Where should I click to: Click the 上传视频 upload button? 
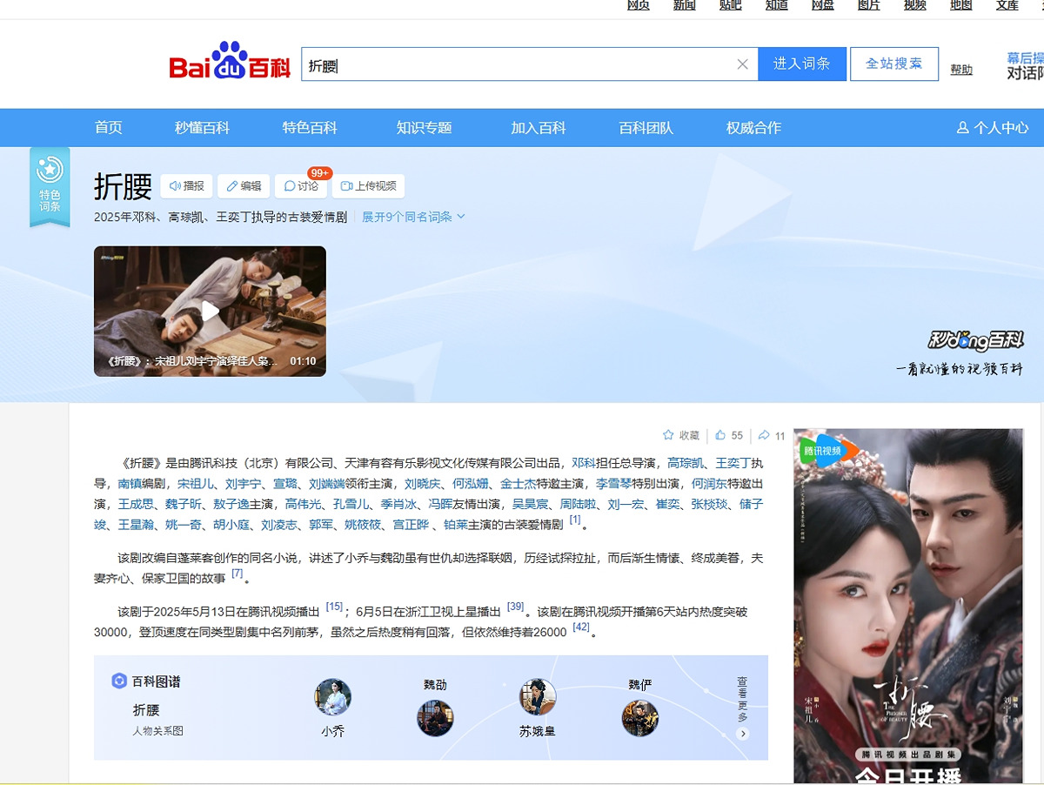coord(368,186)
